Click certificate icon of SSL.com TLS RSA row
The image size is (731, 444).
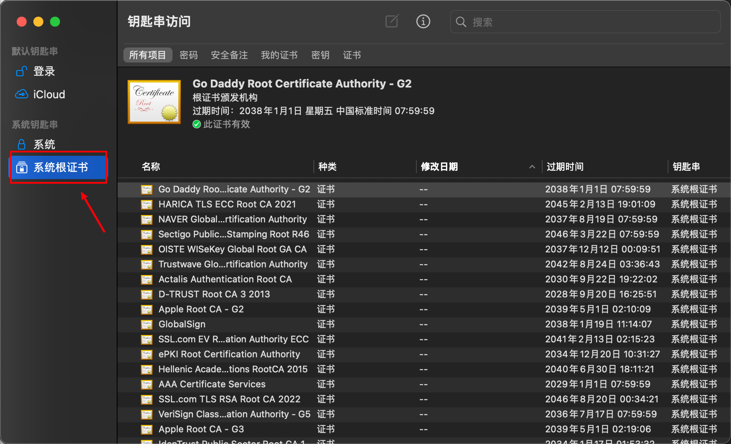coord(147,399)
